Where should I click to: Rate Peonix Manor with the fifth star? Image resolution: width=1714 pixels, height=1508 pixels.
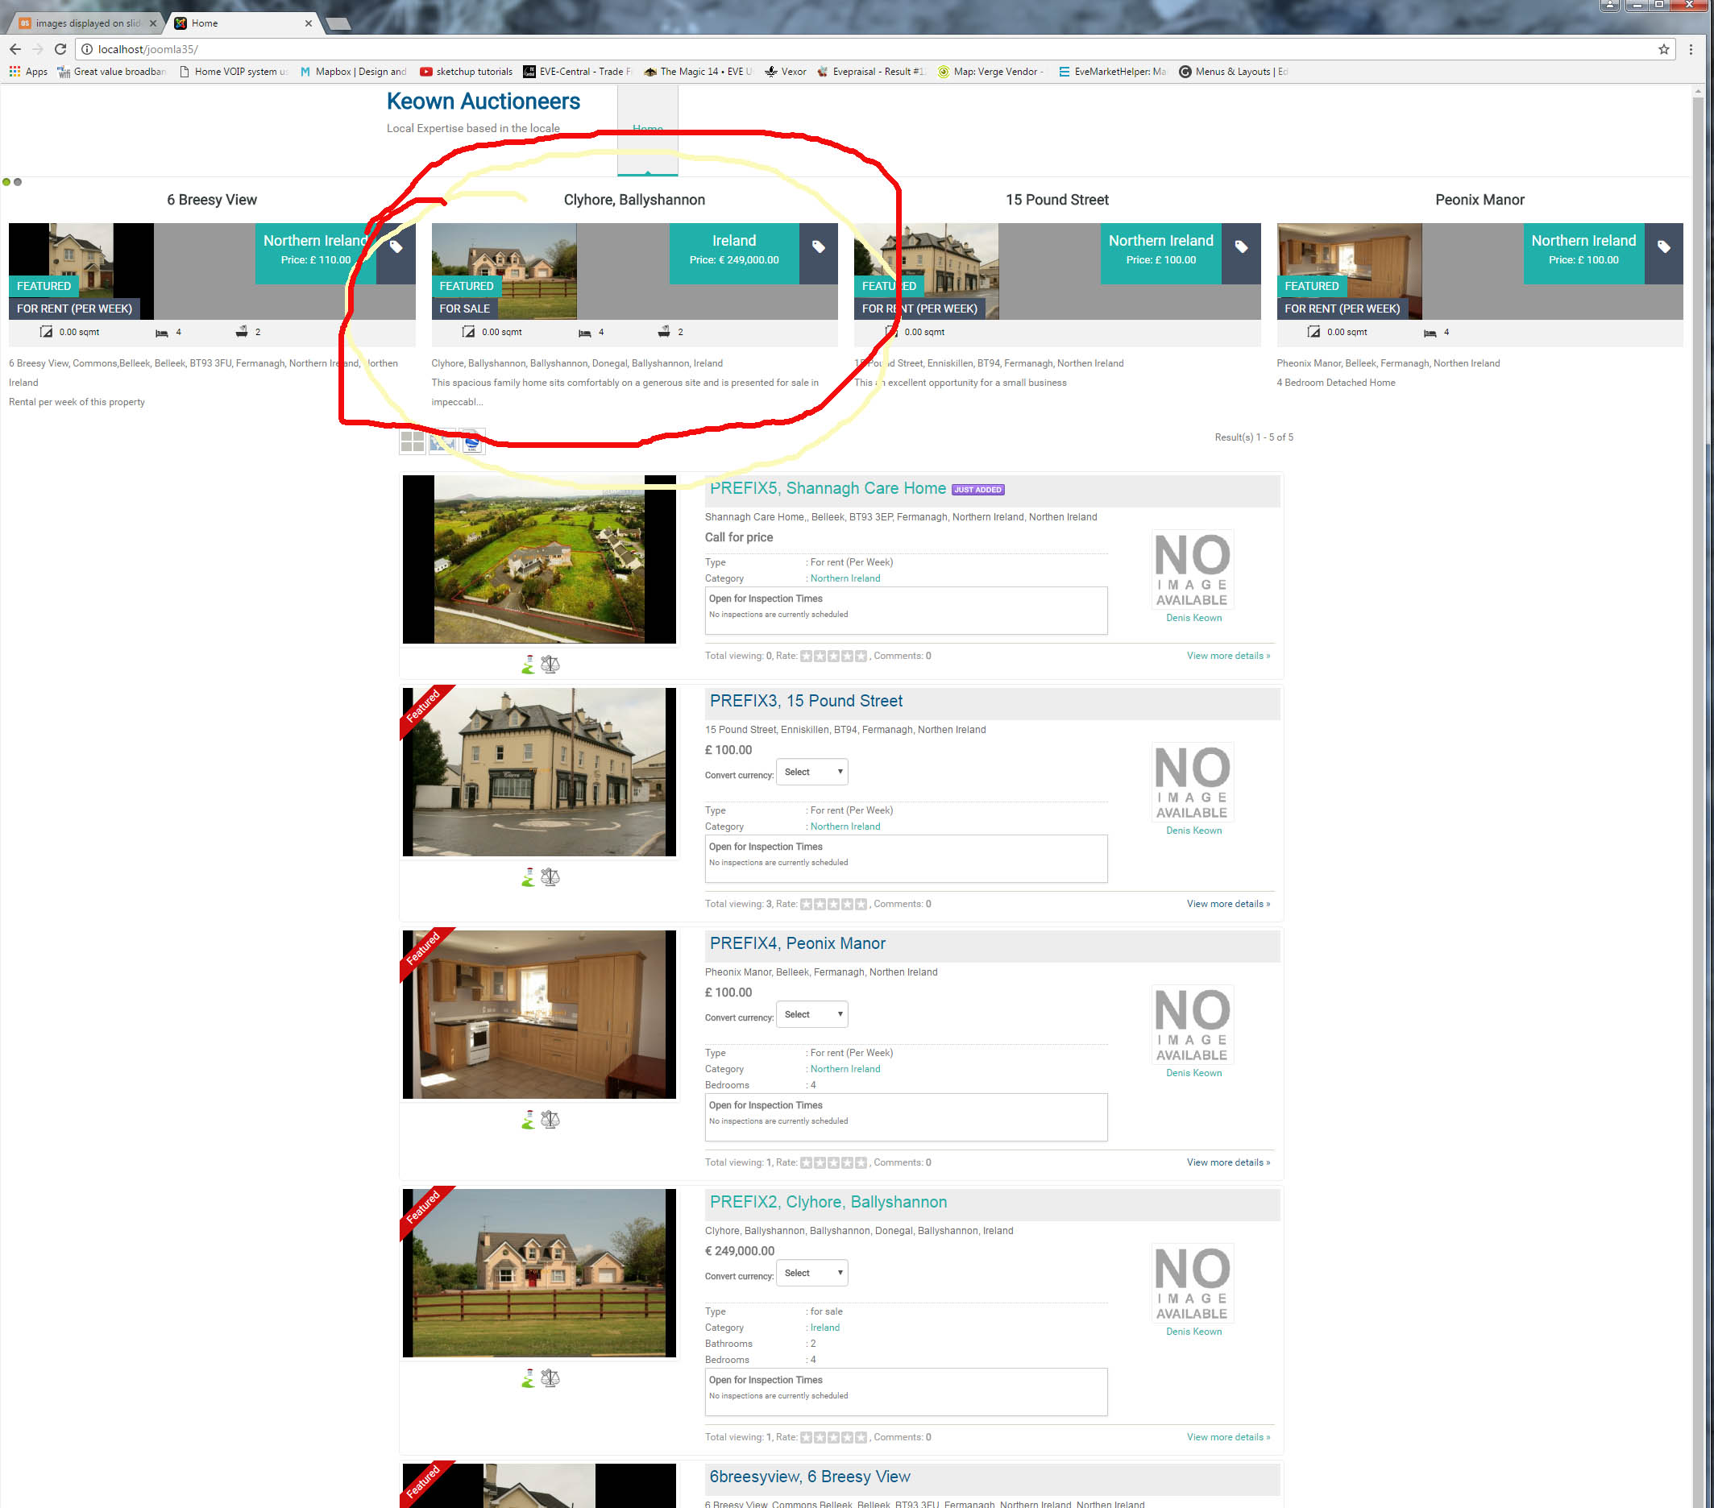coord(861,1162)
